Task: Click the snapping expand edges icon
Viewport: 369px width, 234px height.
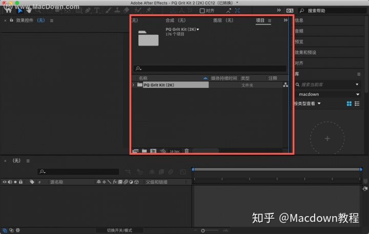Action: 229,11
